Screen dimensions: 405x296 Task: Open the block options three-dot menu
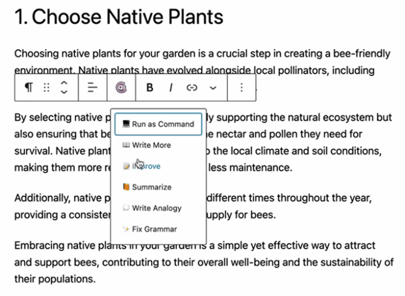click(x=242, y=88)
